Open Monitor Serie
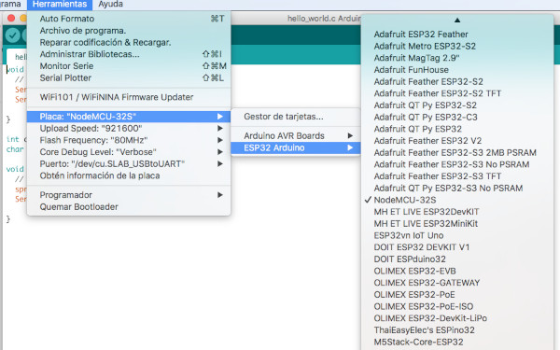Screen dimensions: 560x350 click(129, 65)
